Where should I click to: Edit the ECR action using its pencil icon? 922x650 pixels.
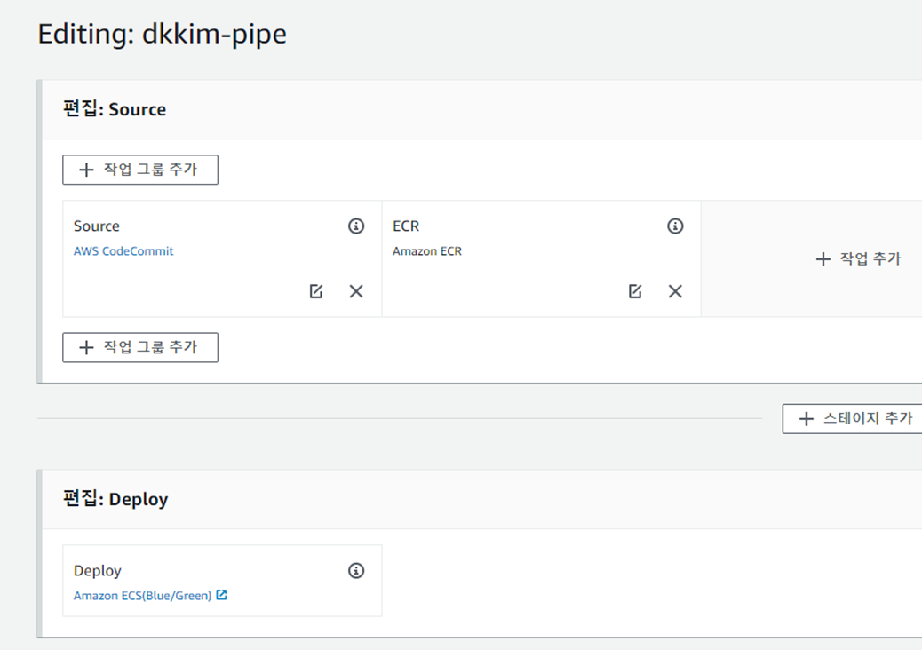[x=635, y=291]
